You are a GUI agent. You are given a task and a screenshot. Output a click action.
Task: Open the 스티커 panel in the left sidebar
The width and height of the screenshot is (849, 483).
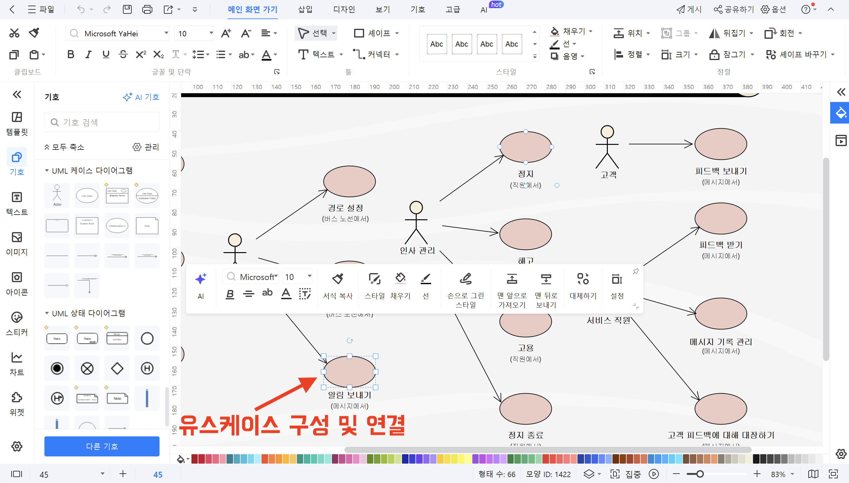(x=17, y=324)
